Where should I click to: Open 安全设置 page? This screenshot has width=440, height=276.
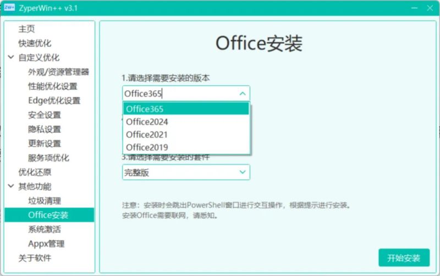[45, 115]
